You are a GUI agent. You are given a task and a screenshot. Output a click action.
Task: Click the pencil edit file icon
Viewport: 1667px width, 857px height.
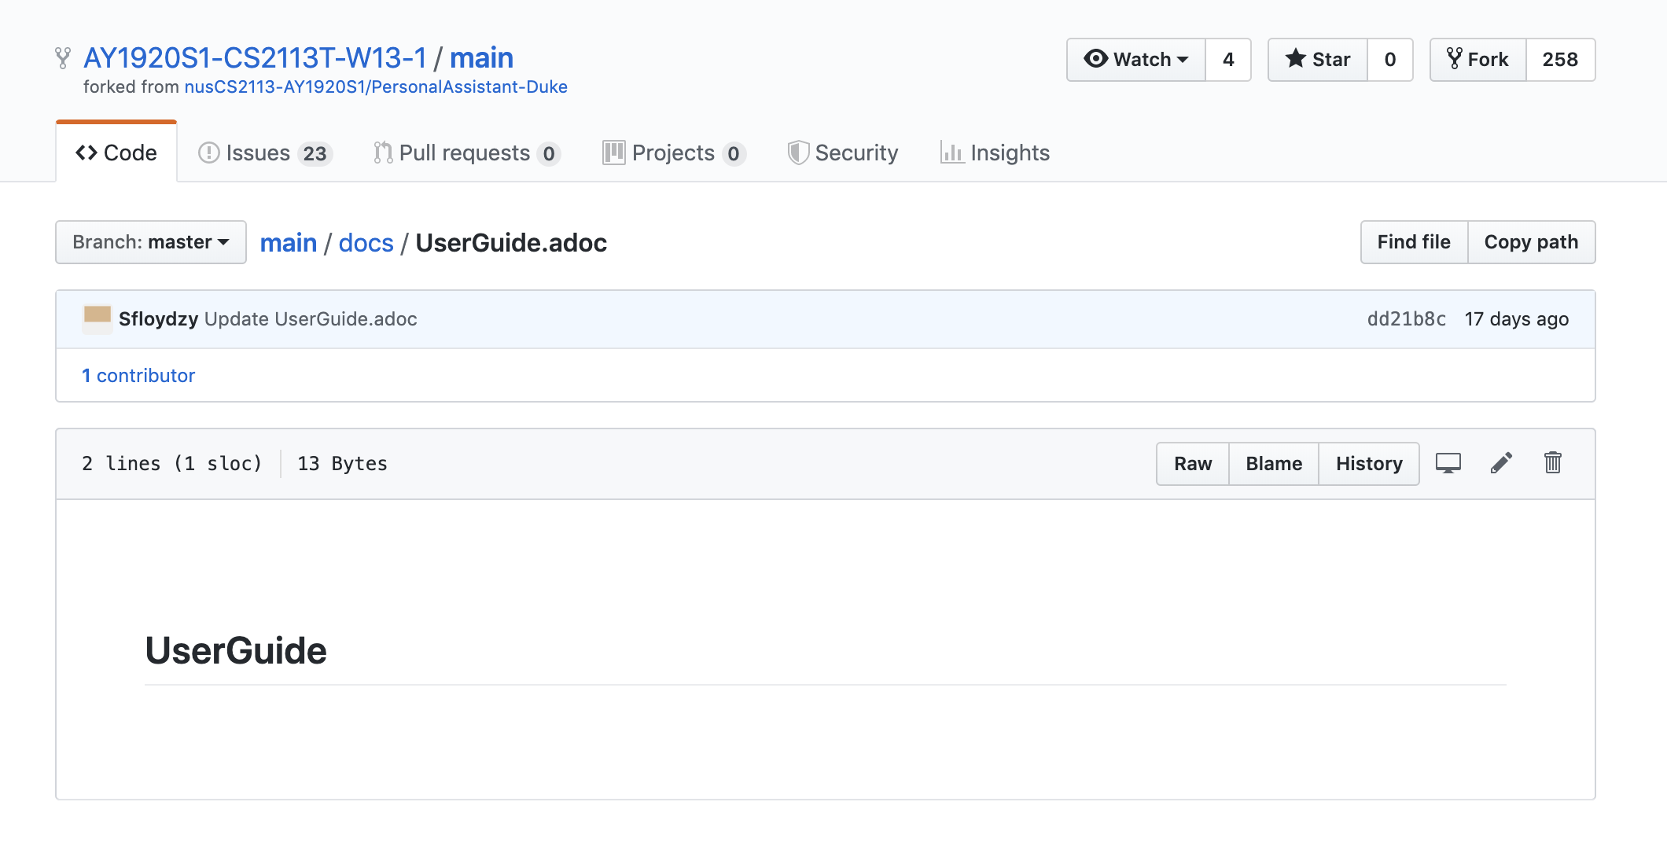(1500, 463)
